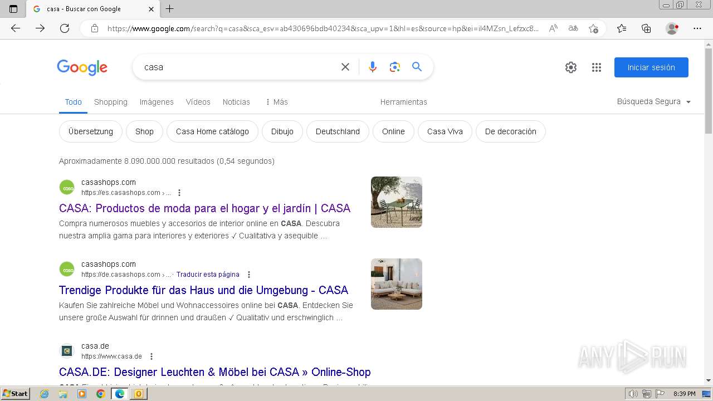Select the Todo tab
Screen dimensions: 713x401
[73, 102]
